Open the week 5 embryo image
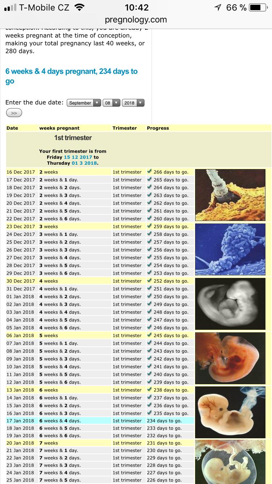 tap(230, 358)
